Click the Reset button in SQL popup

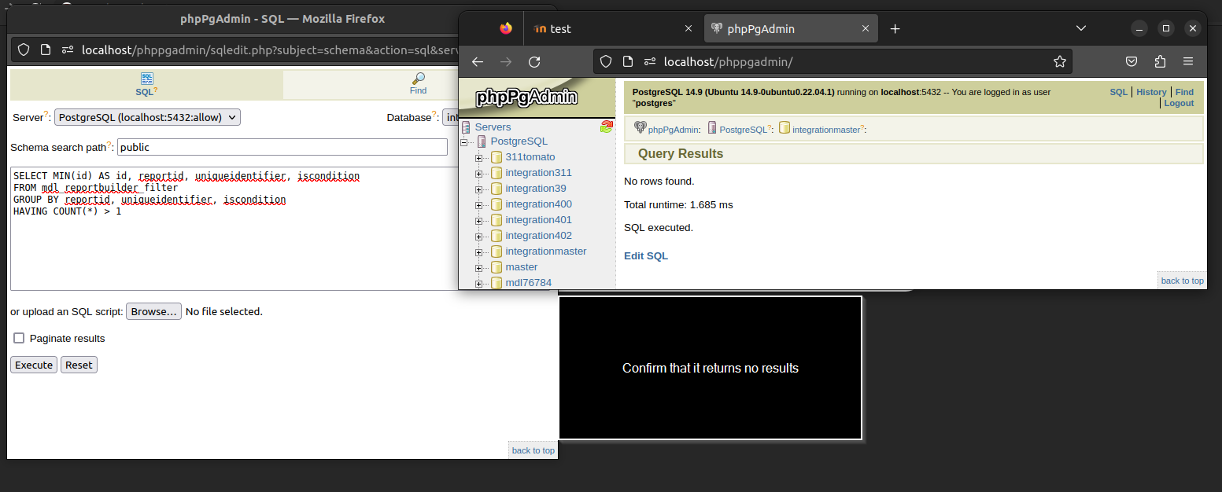click(x=79, y=365)
